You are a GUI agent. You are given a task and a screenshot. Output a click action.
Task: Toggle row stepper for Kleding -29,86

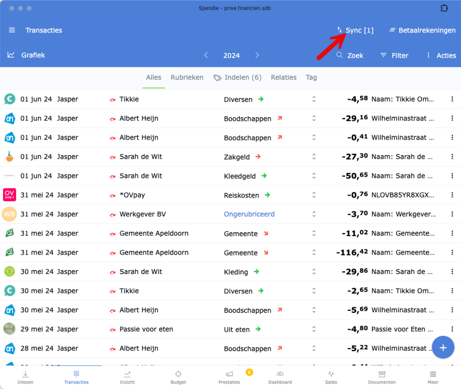coord(314,271)
